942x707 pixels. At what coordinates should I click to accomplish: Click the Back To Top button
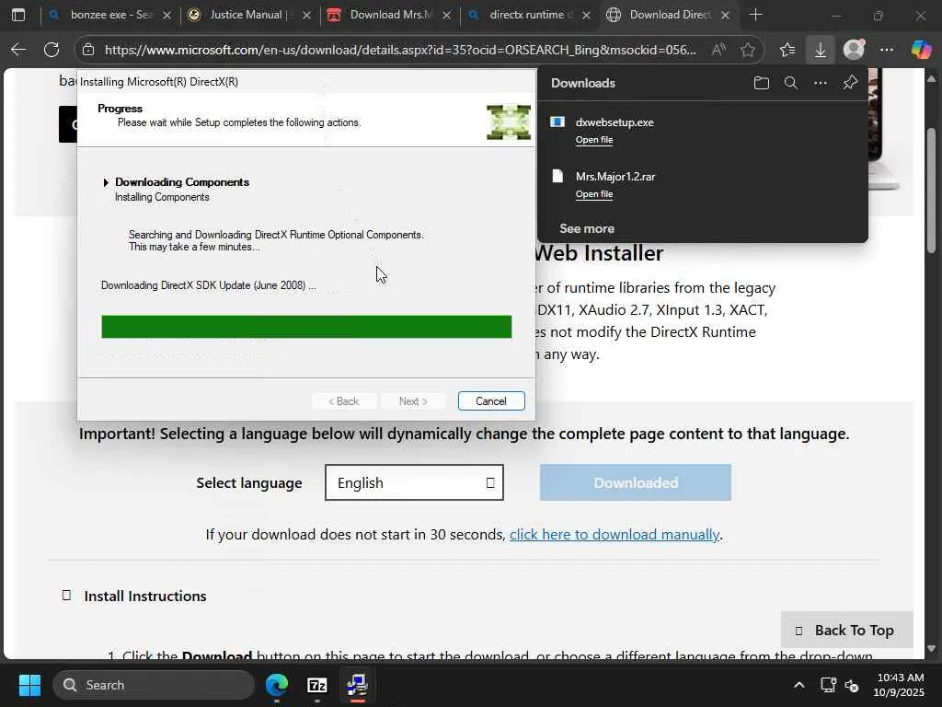click(846, 630)
